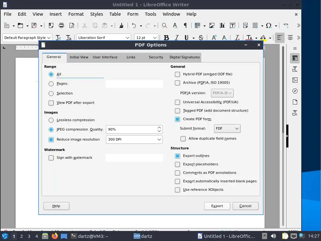The width and height of the screenshot is (321, 241).
Task: Click the volume speaker icon in system tray
Action: (x=273, y=236)
